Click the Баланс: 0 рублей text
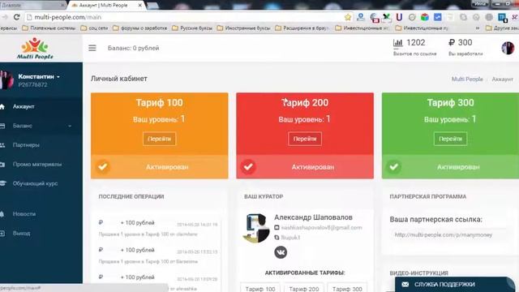This screenshot has width=519, height=292. [133, 48]
